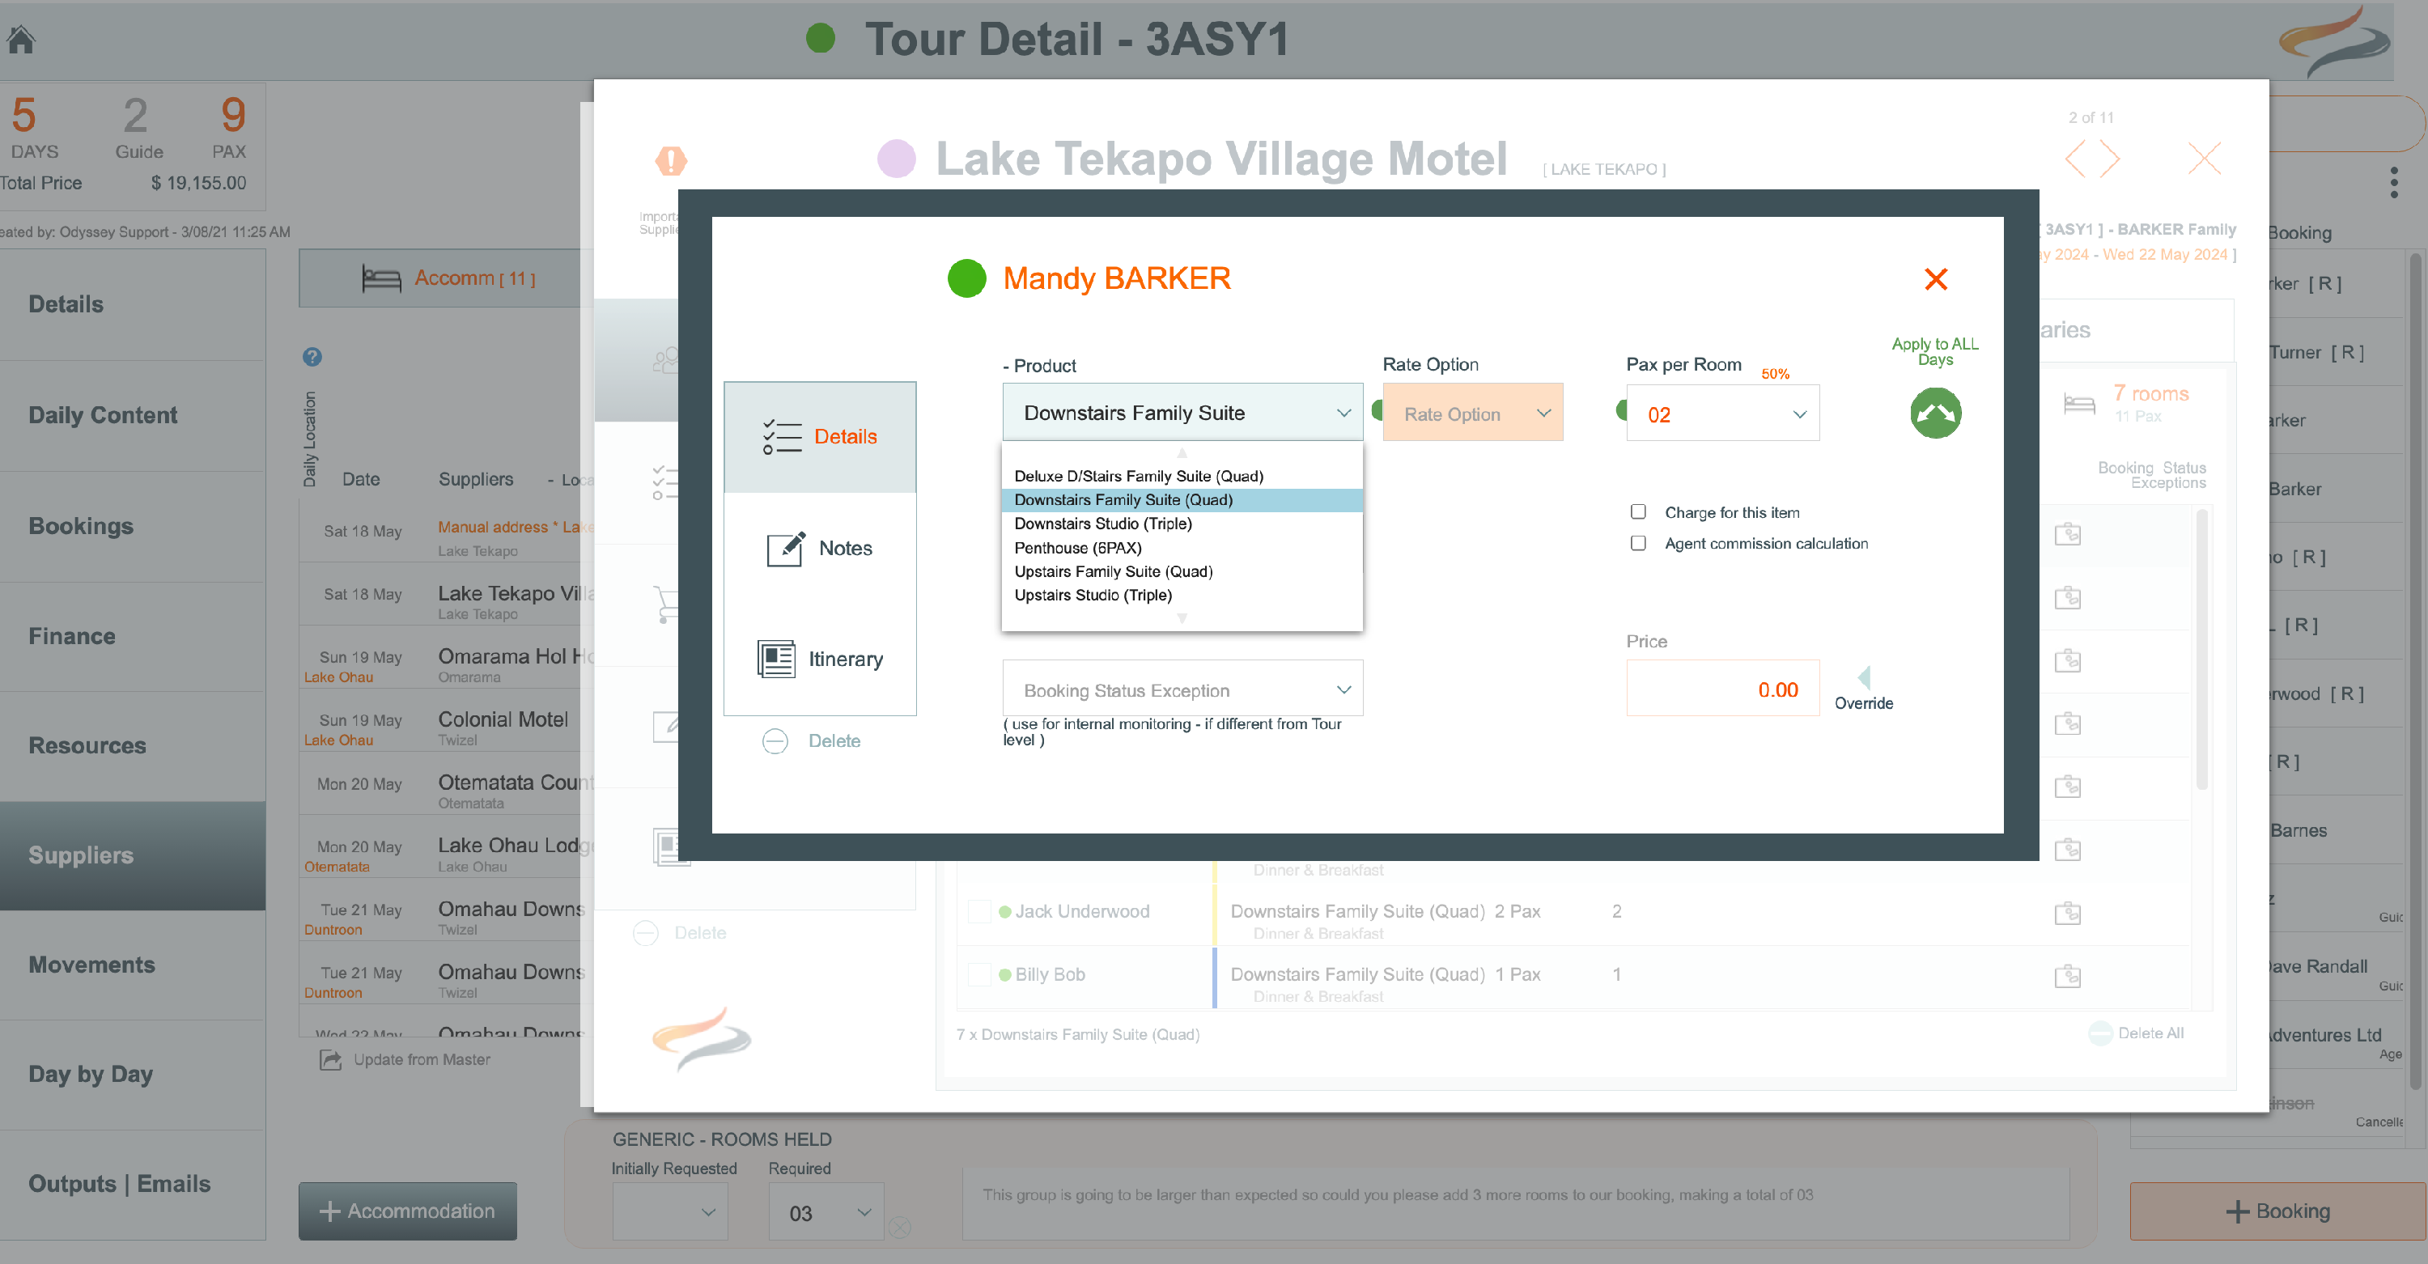Open Jack Underwood's booking status icon
The height and width of the screenshot is (1264, 2428).
point(2067,913)
